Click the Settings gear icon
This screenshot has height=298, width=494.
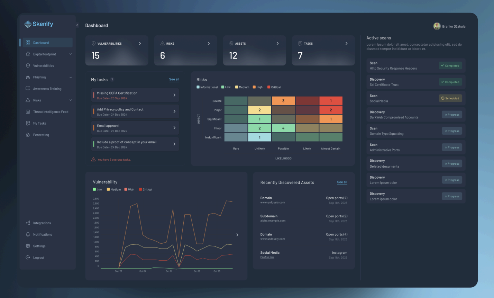click(x=28, y=246)
